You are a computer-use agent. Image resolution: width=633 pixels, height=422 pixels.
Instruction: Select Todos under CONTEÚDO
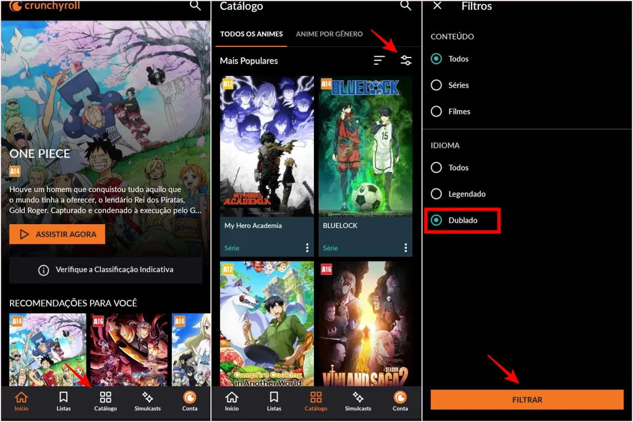450,59
